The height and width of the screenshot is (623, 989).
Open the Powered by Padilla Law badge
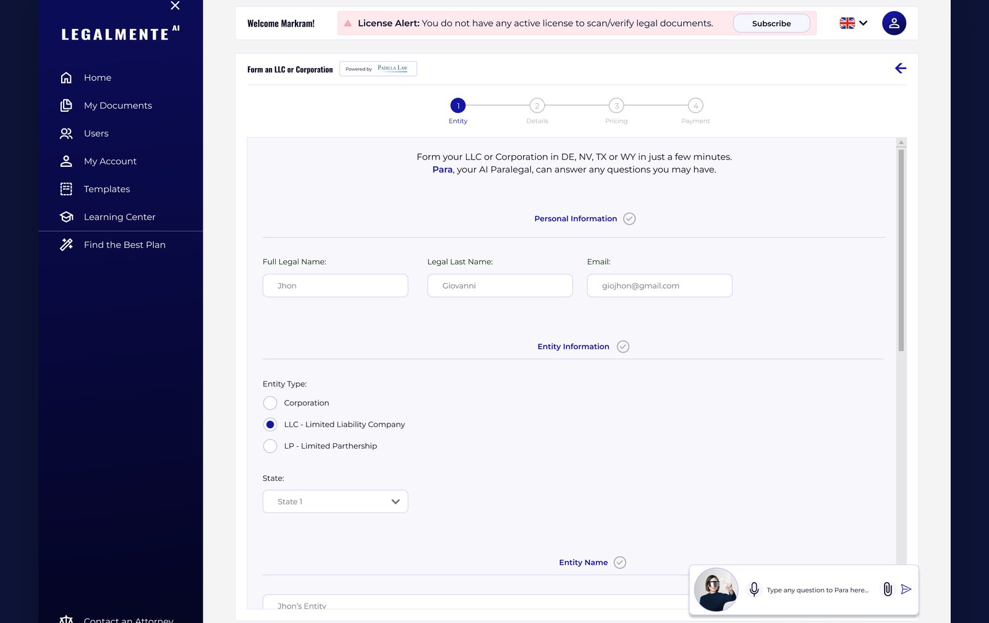378,69
